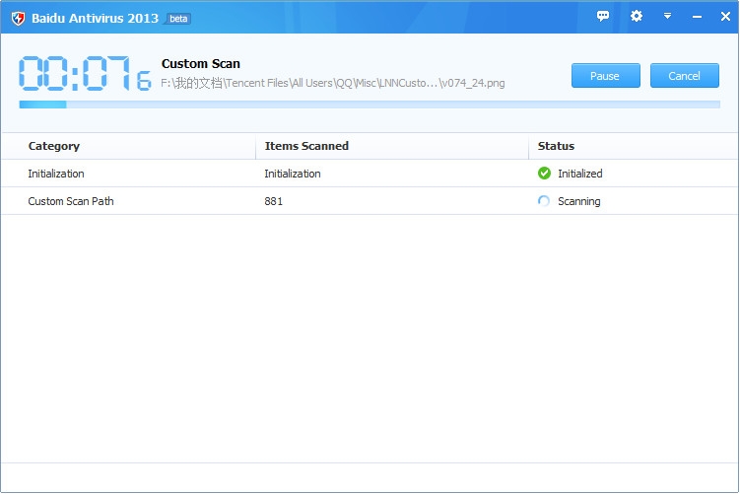Image resolution: width=740 pixels, height=494 pixels.
Task: Select the Initialization category cell
Action: (x=56, y=174)
